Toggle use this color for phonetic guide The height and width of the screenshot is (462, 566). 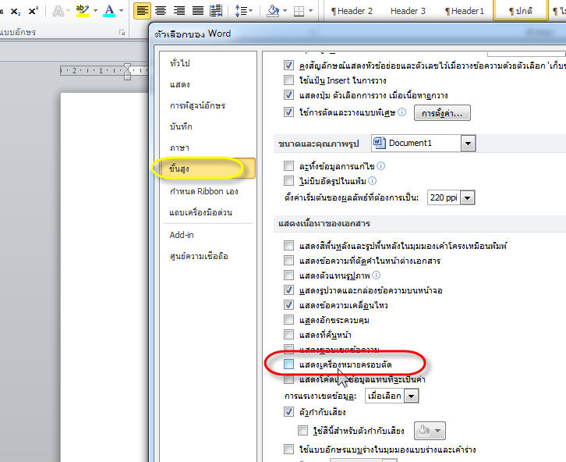(302, 430)
